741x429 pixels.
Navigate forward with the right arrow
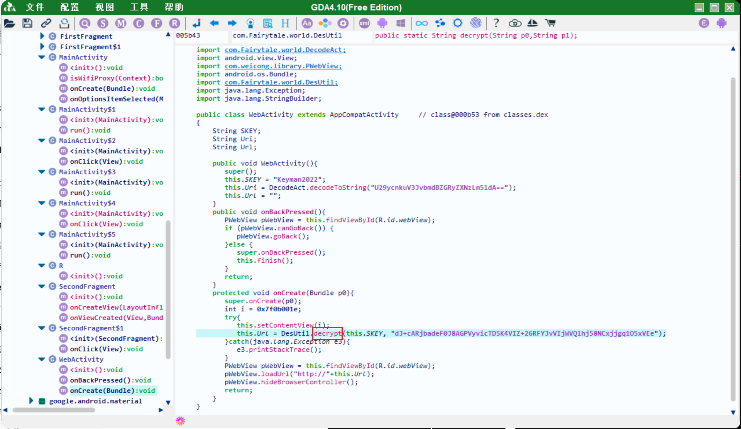(232, 24)
